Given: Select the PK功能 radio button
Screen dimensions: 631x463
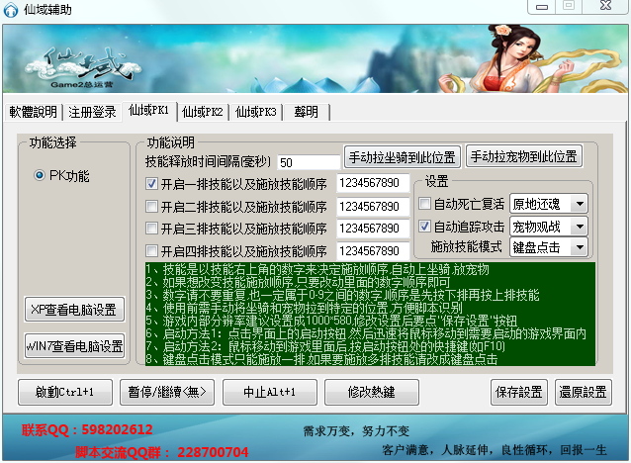Looking at the screenshot, I should point(41,176).
